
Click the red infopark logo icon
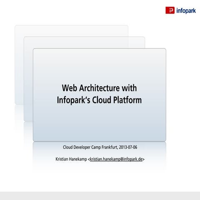170,10
